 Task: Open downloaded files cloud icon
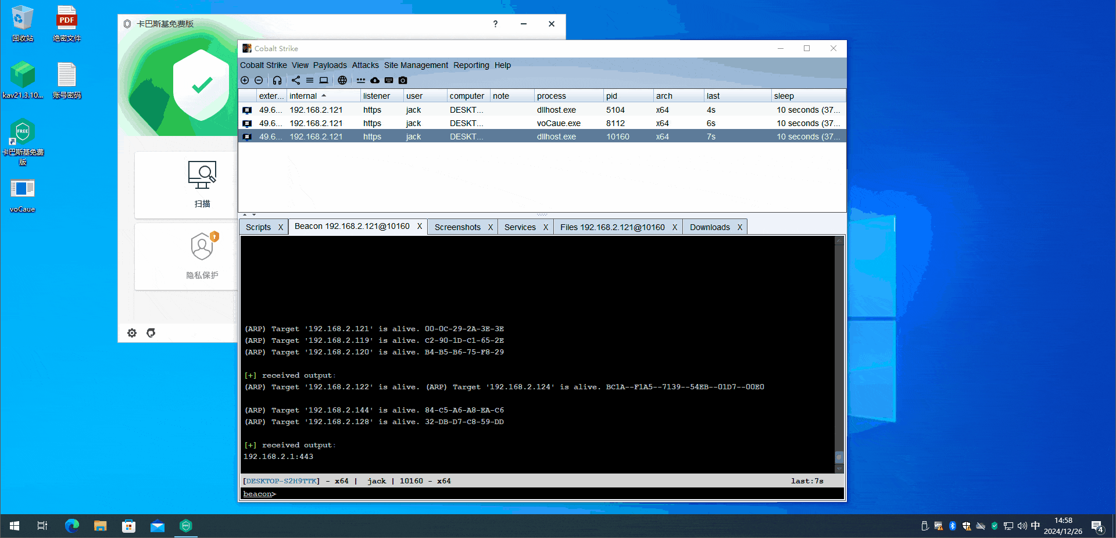pos(375,80)
